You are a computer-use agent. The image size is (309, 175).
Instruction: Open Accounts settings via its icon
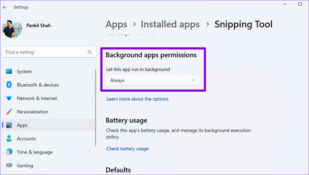pos(9,138)
